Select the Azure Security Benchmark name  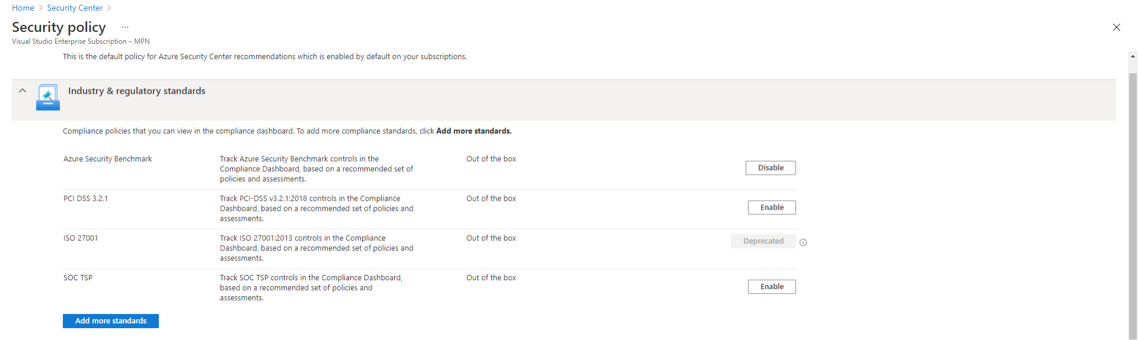tap(107, 159)
